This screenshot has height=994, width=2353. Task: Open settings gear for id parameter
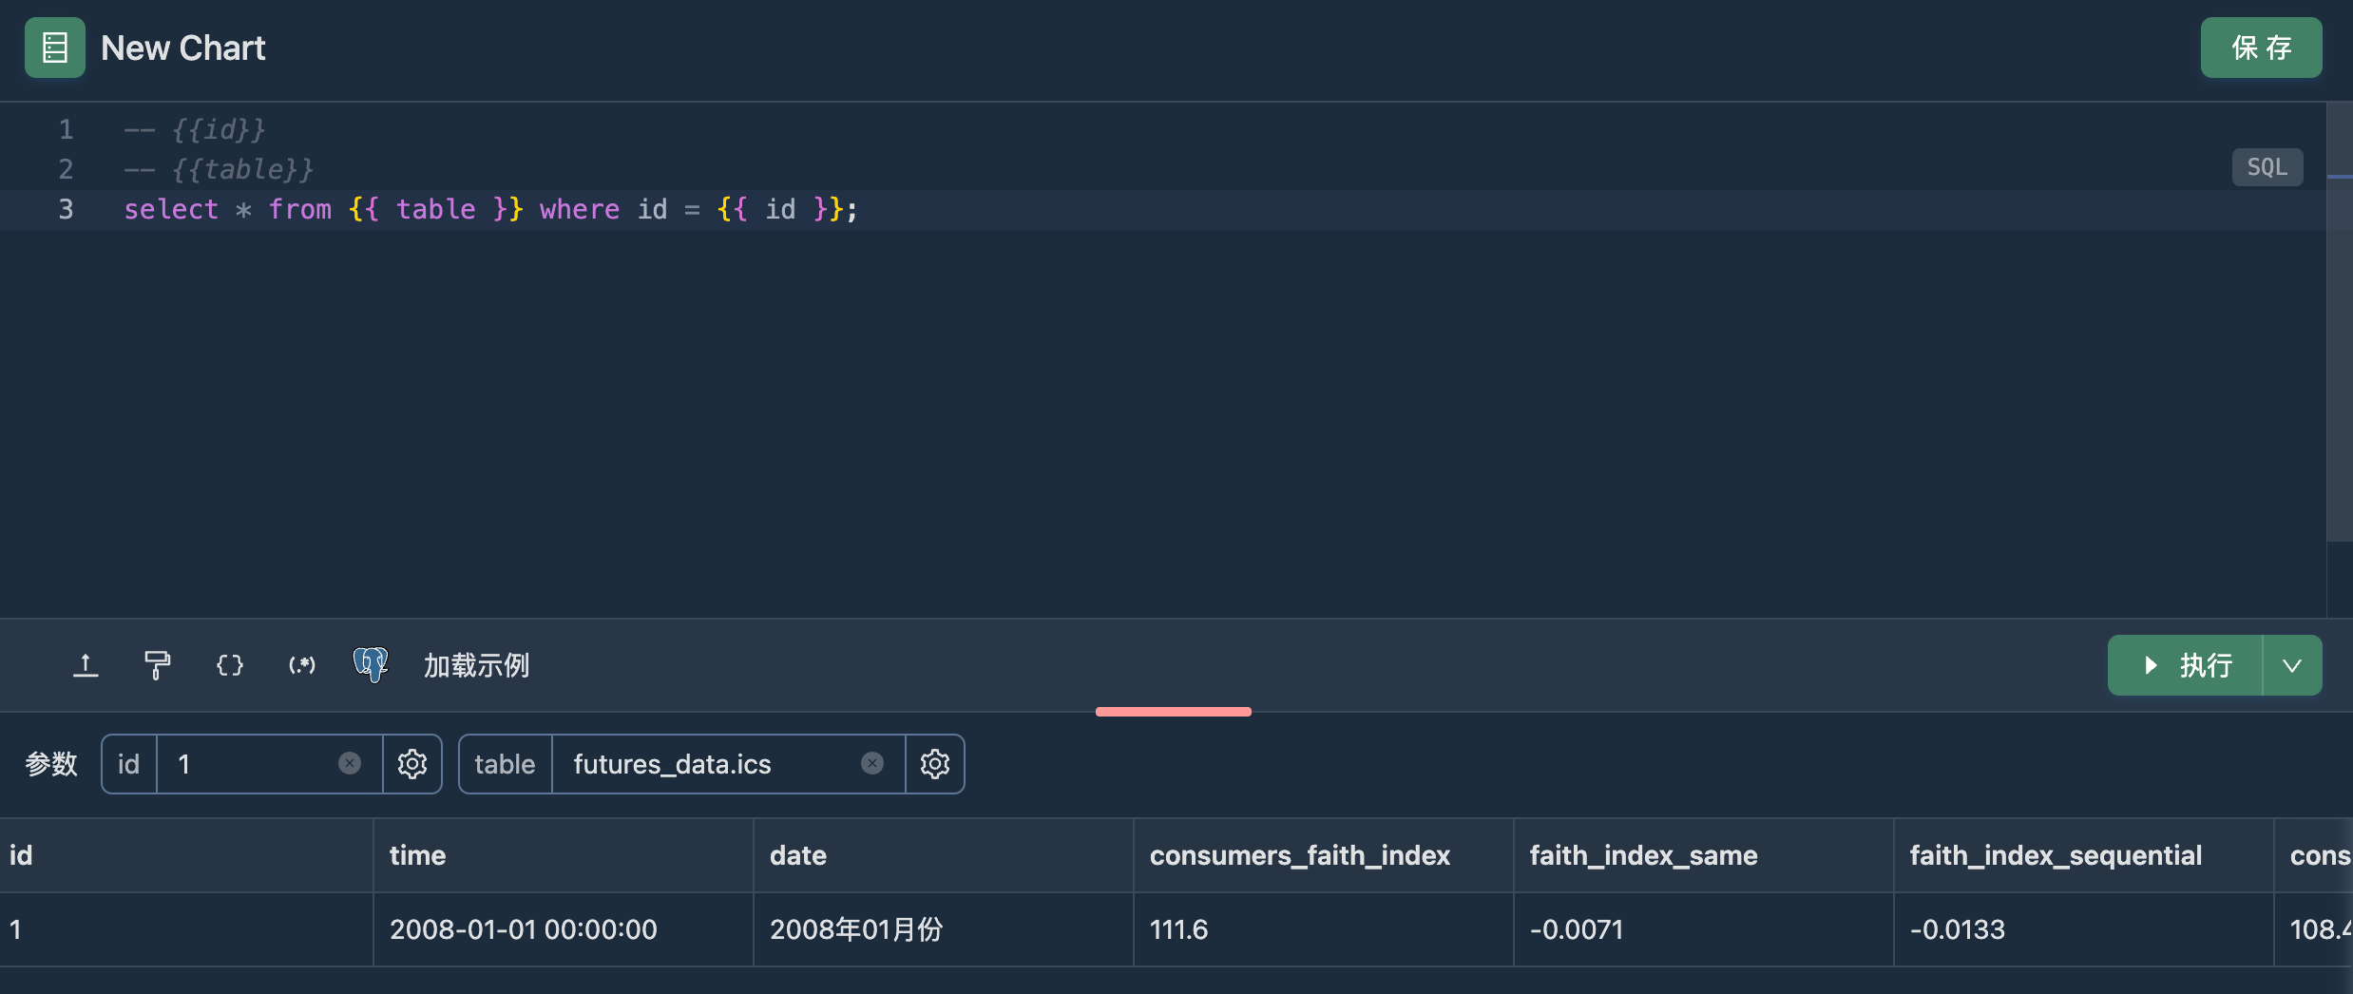(412, 764)
